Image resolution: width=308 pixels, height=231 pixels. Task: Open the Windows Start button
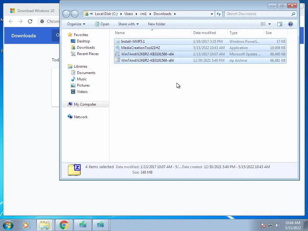pos(8,225)
